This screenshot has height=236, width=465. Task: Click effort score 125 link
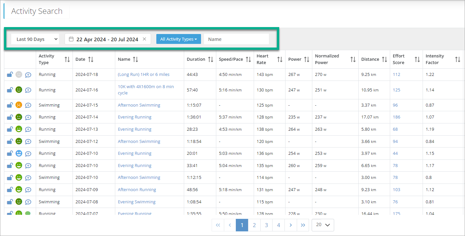click(x=396, y=90)
